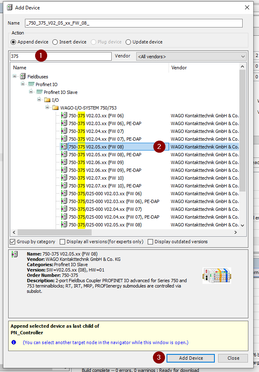This screenshot has height=372, width=259.
Task: Select row 750-375 V02.03.xx (FW 06)
Action: coord(96,116)
